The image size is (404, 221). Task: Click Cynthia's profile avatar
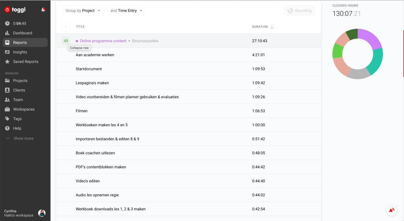[42, 213]
